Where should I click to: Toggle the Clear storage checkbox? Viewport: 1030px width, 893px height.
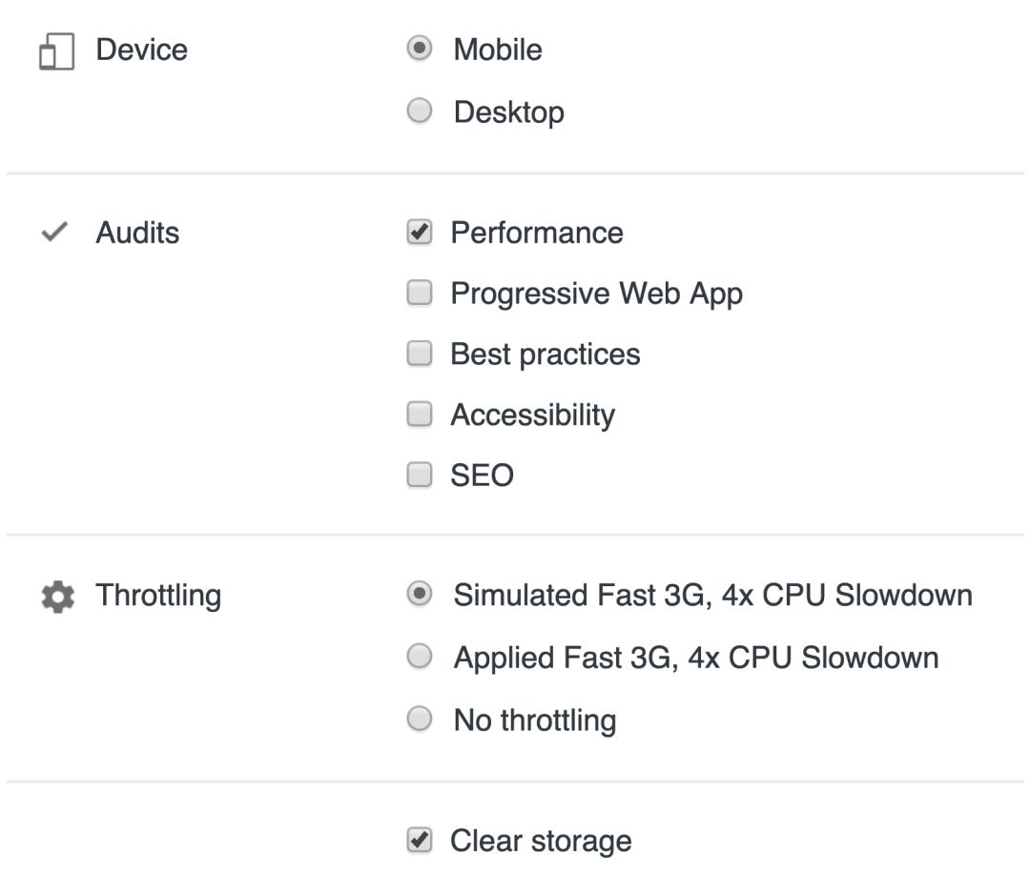pos(420,841)
